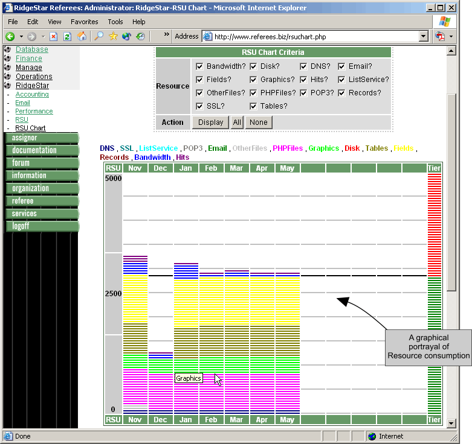The height and width of the screenshot is (444, 472).
Task: Click the Internet Explorer title bar icon
Action: 8,7
